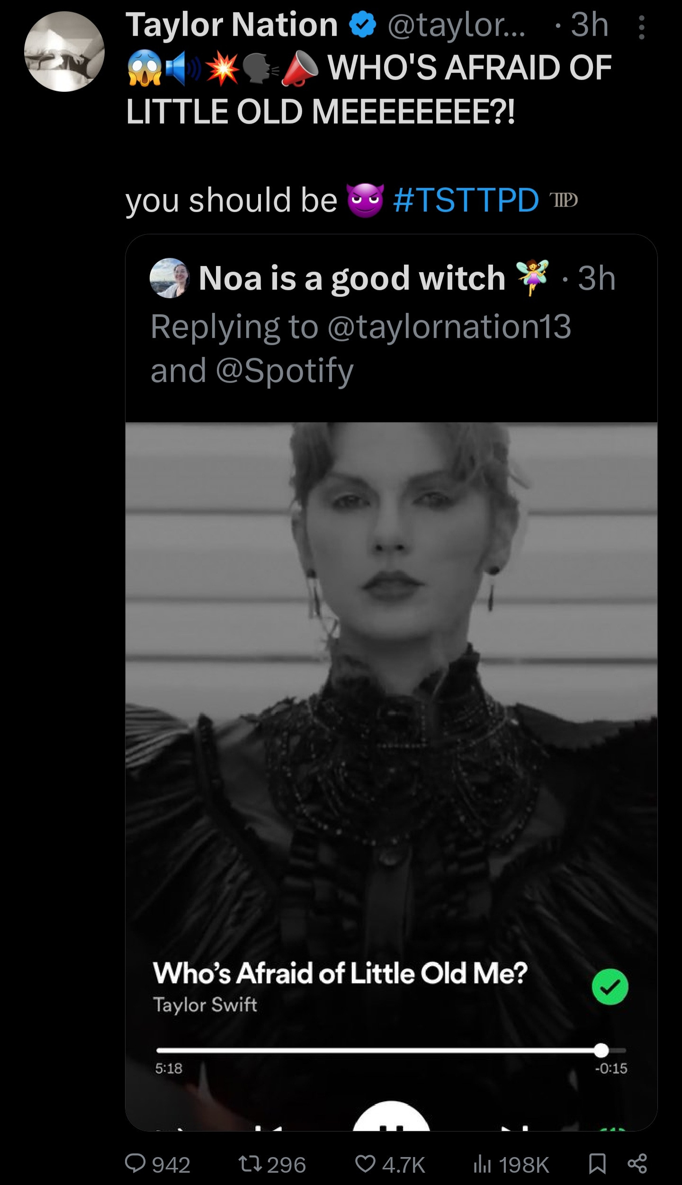Click the song progress slider knob
682x1185 pixels.
[x=601, y=1050]
